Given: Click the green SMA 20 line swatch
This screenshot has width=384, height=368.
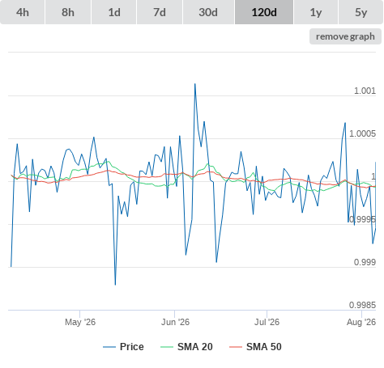Looking at the screenshot, I should pyautogui.click(x=167, y=347).
